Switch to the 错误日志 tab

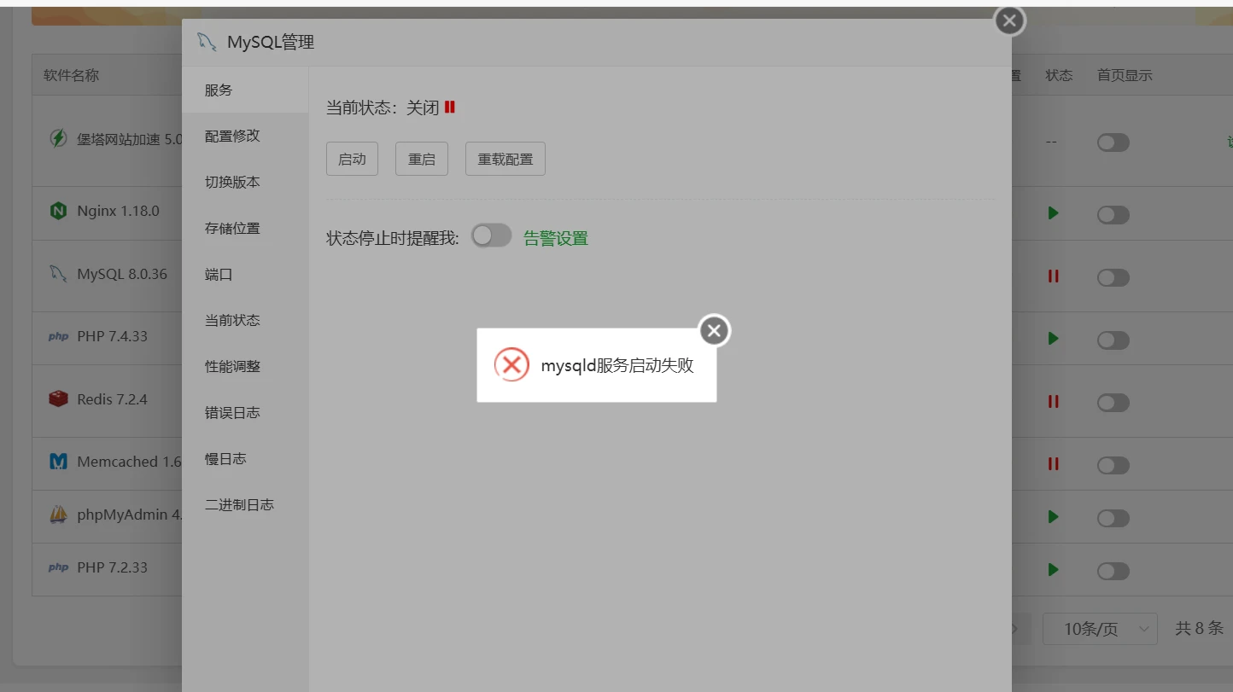(x=232, y=413)
